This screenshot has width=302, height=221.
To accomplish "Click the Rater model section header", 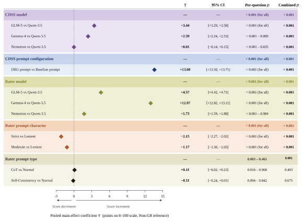I will point(16,82).
